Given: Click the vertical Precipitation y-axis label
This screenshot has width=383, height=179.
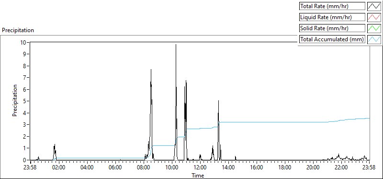Looking at the screenshot, I should (15, 100).
